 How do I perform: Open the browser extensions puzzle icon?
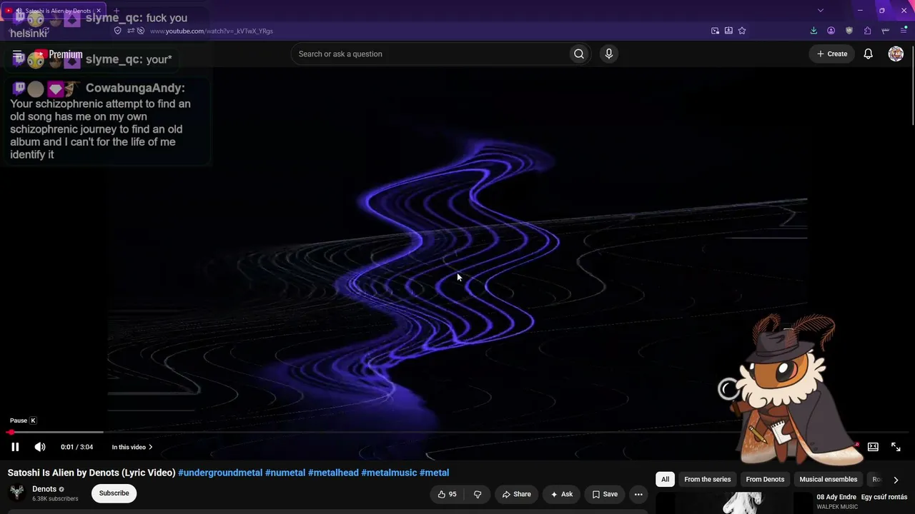click(x=867, y=31)
